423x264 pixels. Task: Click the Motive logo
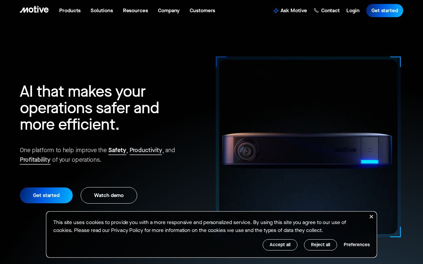[x=34, y=10]
